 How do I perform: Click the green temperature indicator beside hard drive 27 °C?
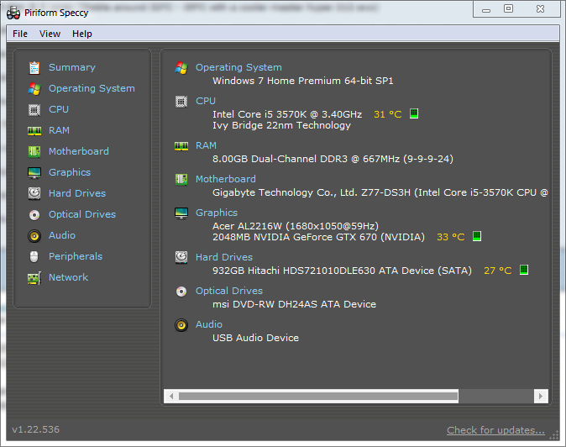pos(524,270)
